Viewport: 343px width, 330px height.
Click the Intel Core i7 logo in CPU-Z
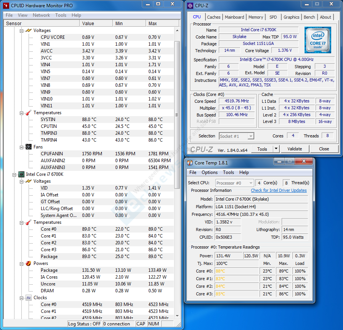(x=317, y=40)
